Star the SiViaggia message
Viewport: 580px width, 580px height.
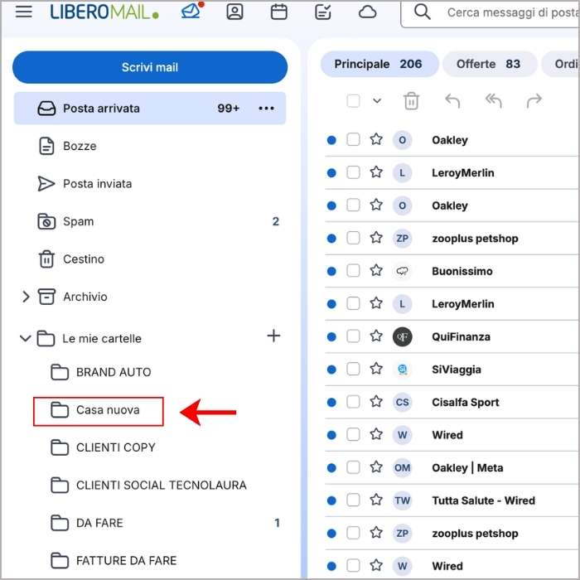click(x=376, y=369)
